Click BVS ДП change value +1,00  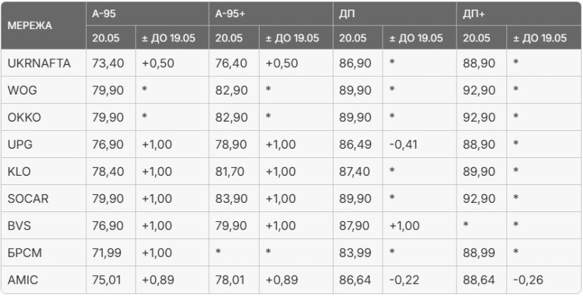pos(404,226)
